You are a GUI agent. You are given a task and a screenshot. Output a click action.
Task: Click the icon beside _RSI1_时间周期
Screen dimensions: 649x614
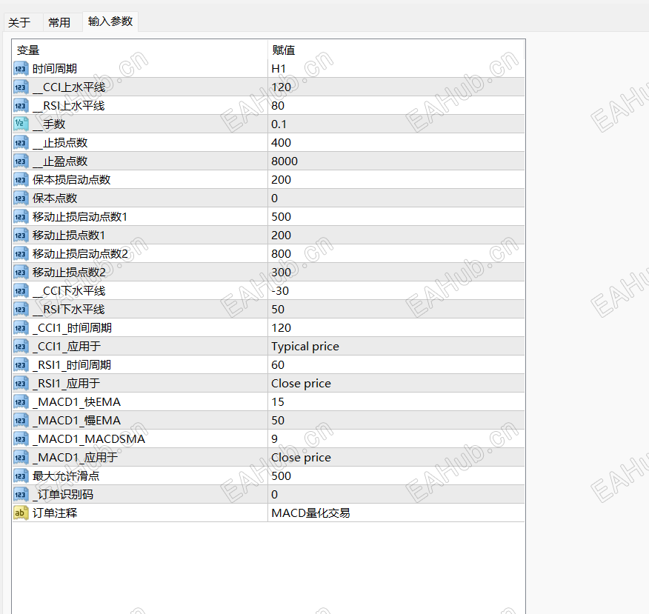(x=21, y=365)
